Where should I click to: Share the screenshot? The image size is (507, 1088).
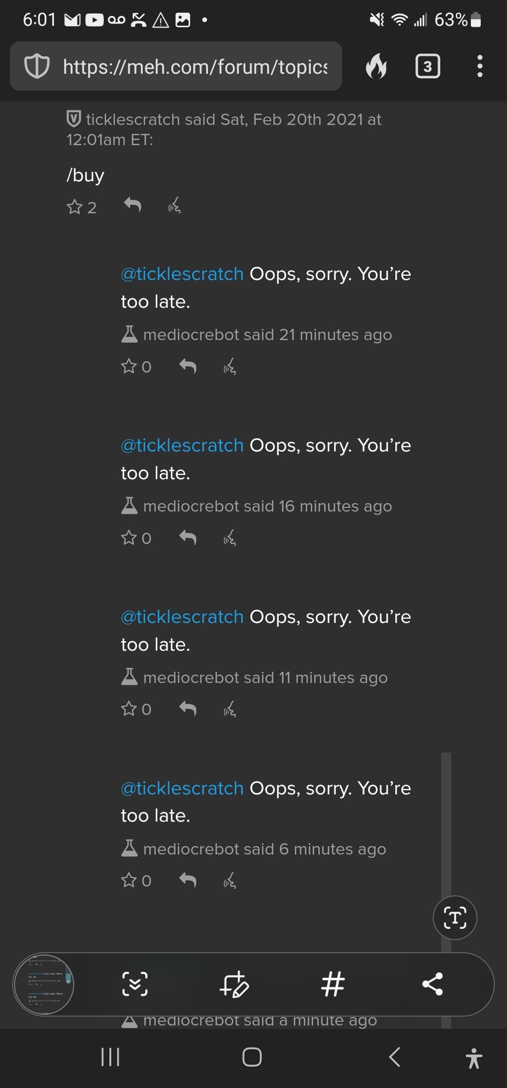tap(432, 984)
